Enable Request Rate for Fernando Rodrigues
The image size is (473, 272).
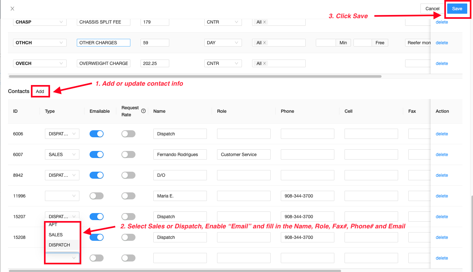(128, 154)
